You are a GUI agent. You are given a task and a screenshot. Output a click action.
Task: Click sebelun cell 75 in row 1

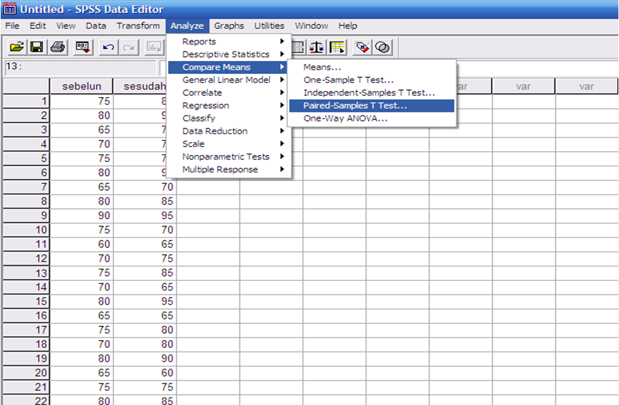[81, 102]
